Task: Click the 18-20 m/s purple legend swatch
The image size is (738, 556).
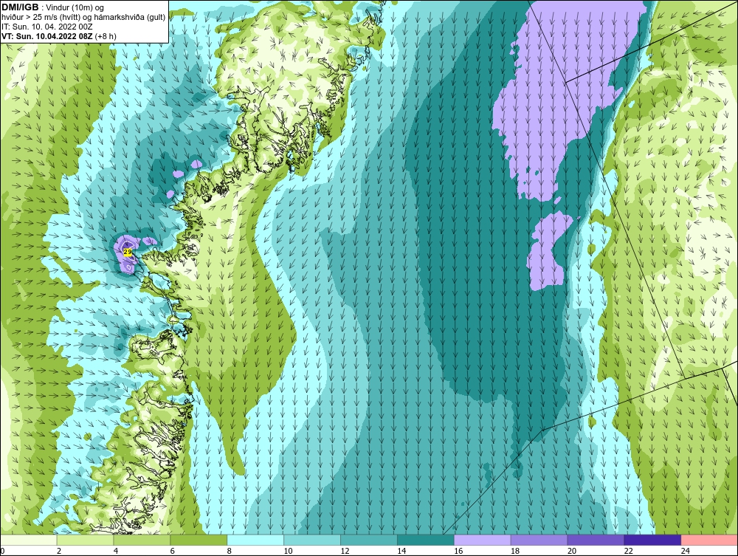Action: 539,540
